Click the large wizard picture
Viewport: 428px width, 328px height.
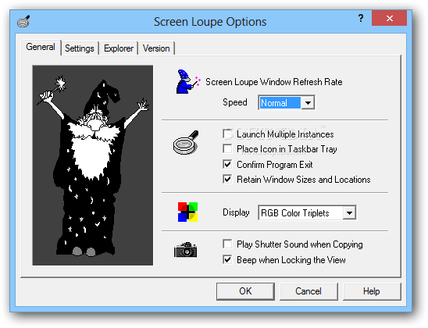(x=93, y=165)
